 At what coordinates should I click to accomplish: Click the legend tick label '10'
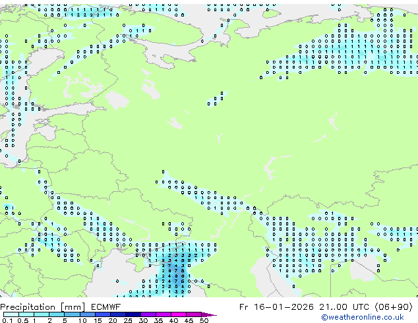pos(82,320)
